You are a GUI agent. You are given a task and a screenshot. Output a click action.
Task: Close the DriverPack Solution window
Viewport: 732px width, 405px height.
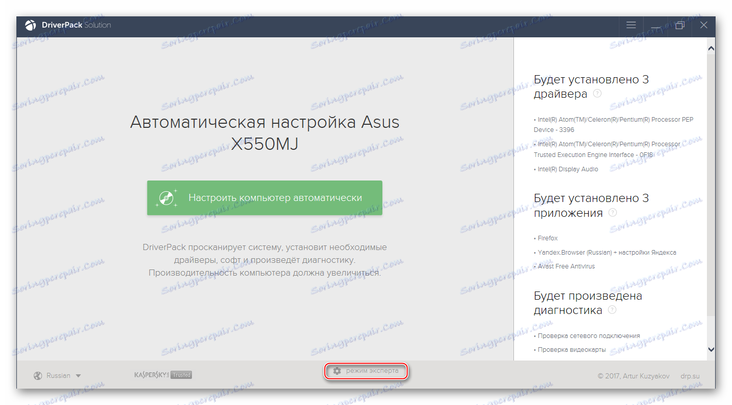[x=704, y=25]
